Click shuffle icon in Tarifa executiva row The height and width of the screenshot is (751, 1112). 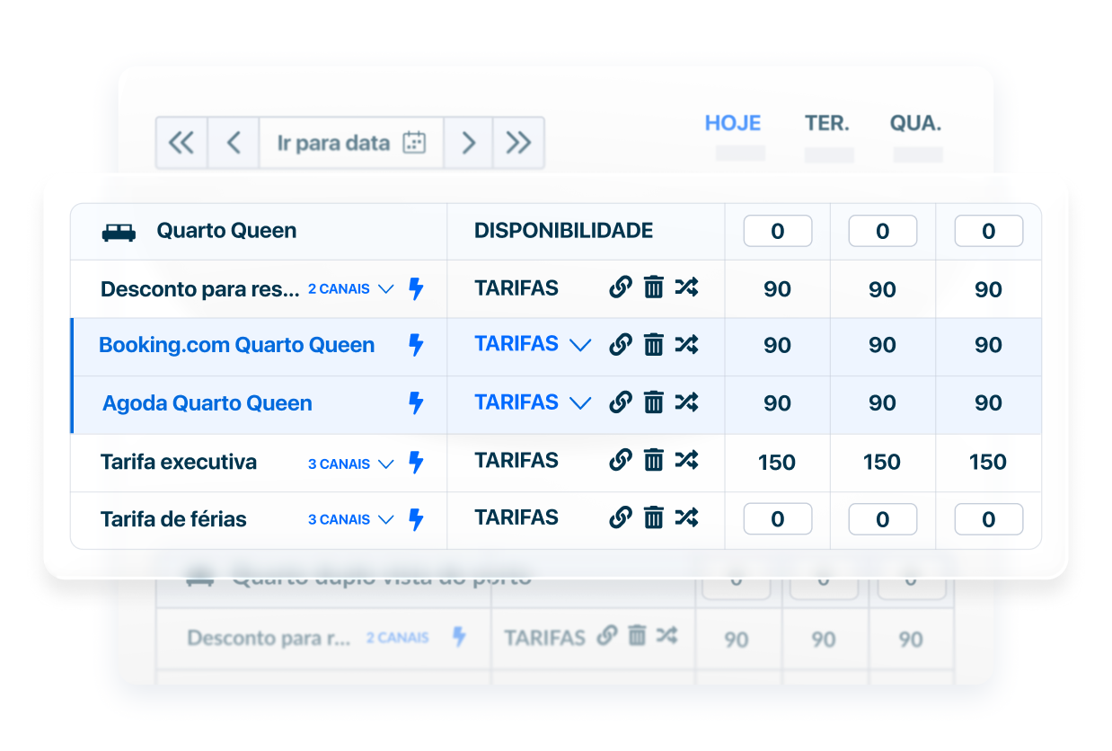(686, 461)
